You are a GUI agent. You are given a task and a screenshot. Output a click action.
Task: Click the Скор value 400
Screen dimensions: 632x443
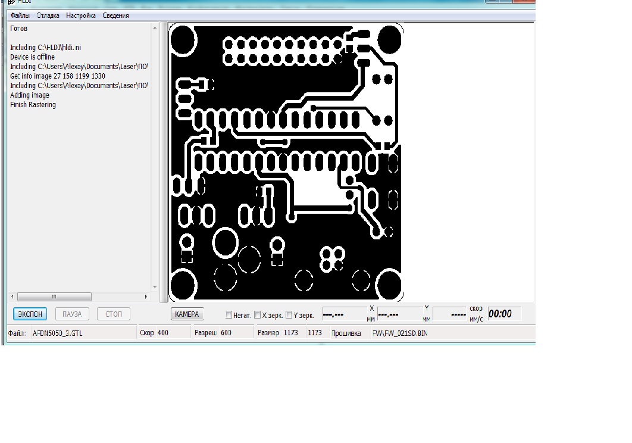pyautogui.click(x=163, y=333)
